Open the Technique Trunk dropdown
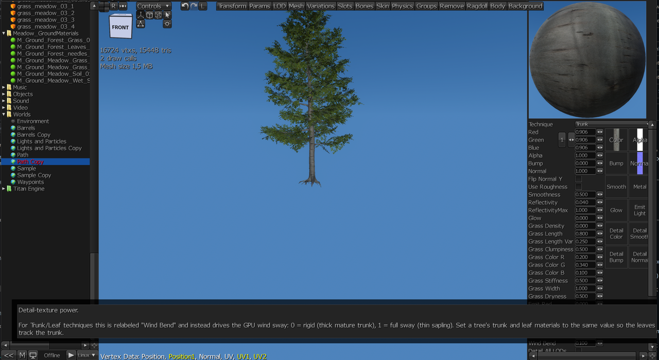Screen dimensions: 659x360 tap(612, 124)
